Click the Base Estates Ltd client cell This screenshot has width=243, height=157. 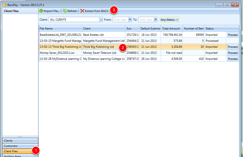tap(103, 35)
